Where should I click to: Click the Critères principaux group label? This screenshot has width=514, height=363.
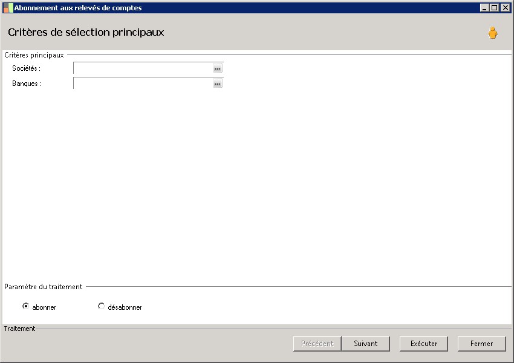[x=34, y=55]
